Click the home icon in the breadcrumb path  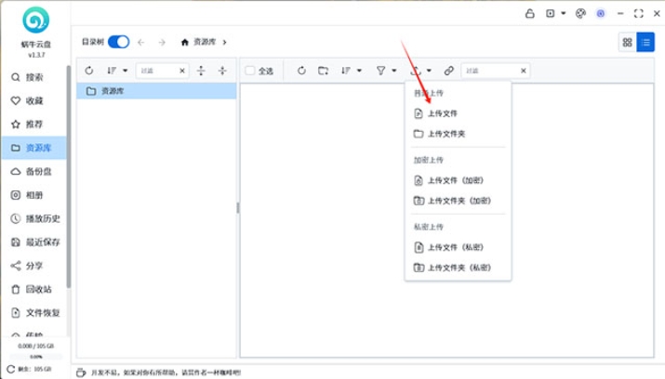coord(185,42)
